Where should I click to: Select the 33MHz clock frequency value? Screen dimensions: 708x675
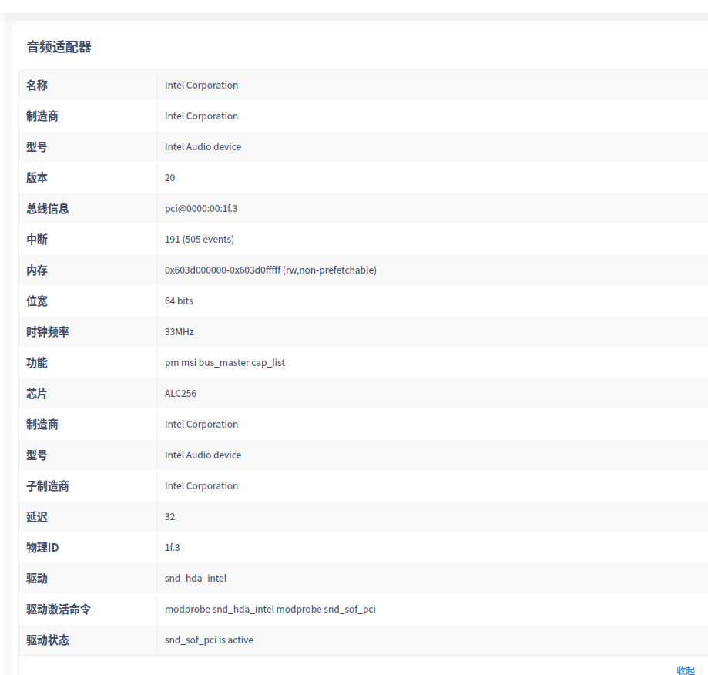[x=180, y=332]
